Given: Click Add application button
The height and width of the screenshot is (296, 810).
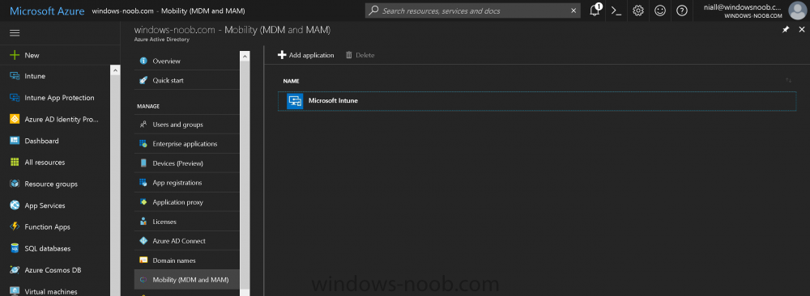Looking at the screenshot, I should [306, 55].
